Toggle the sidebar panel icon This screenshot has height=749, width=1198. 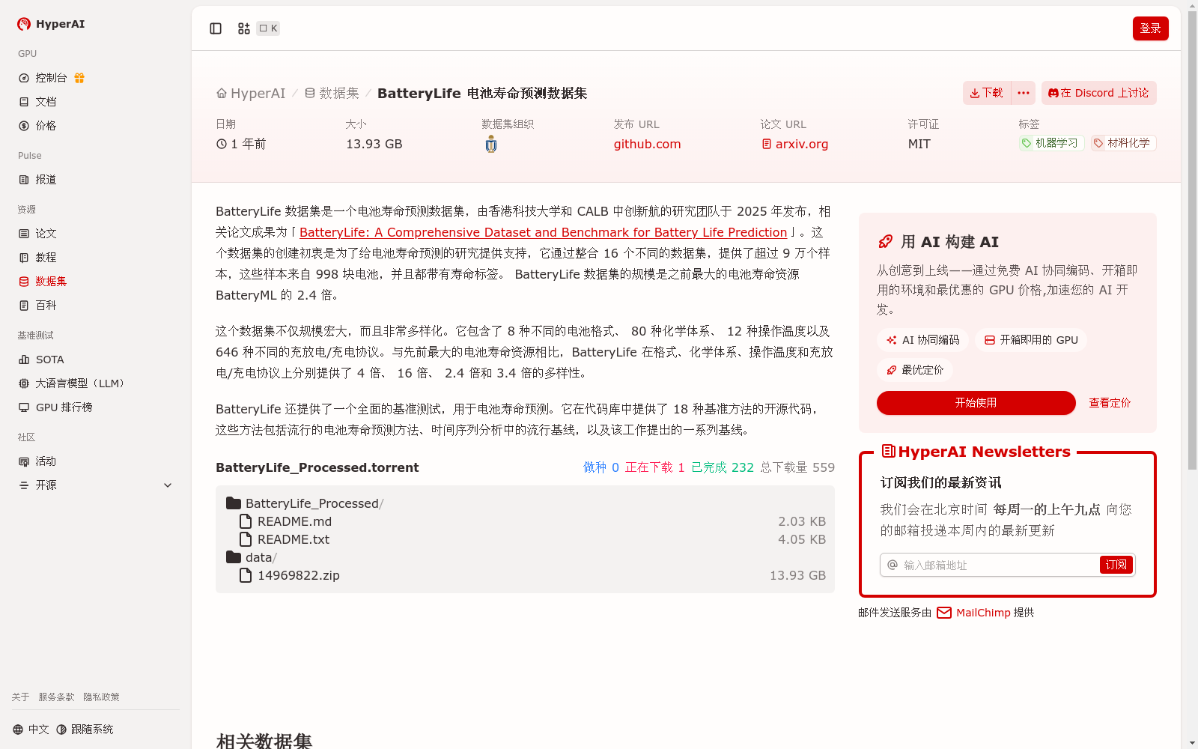216,28
